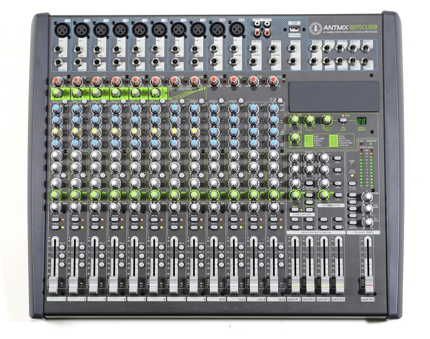Click the +48V phantom power LED
This screenshot has width=430, height=339.
point(361,144)
